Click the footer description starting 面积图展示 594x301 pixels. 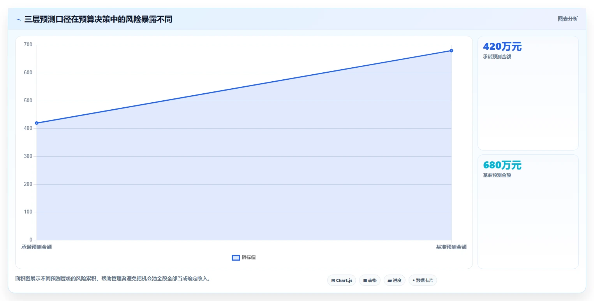(113, 279)
